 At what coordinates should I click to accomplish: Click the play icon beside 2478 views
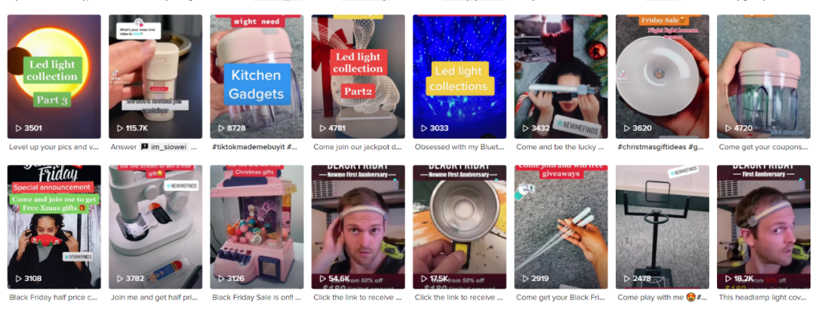pyautogui.click(x=627, y=279)
